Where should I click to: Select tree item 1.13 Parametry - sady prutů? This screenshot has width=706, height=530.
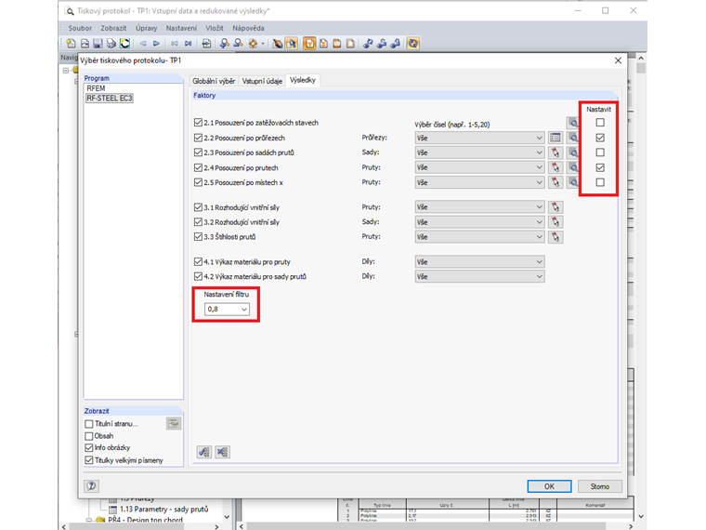tap(163, 510)
